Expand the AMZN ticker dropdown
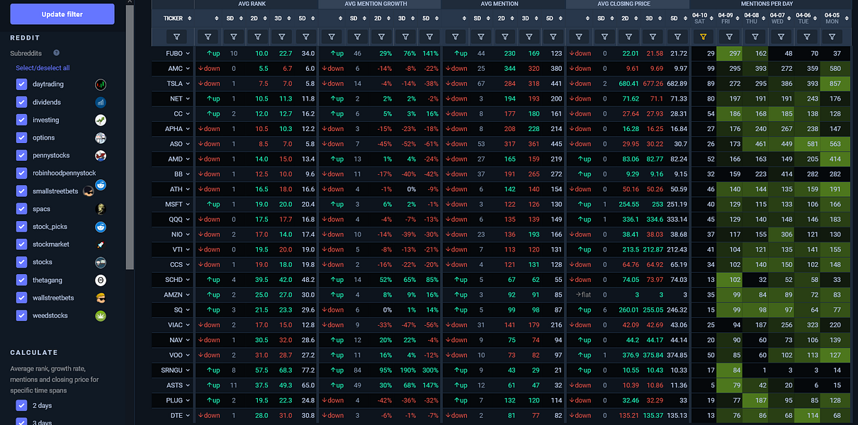858x425 pixels. pyautogui.click(x=188, y=295)
